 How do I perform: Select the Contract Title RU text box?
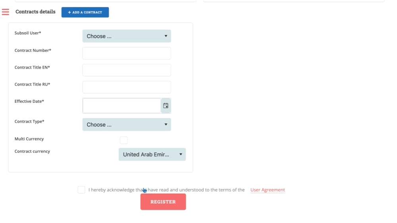click(x=126, y=87)
